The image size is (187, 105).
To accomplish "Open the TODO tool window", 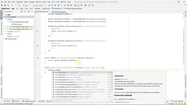I will [x=7, y=101].
